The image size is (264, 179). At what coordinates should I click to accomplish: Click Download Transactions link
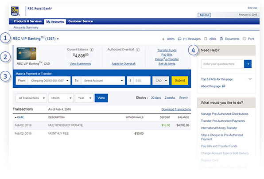click(176, 109)
